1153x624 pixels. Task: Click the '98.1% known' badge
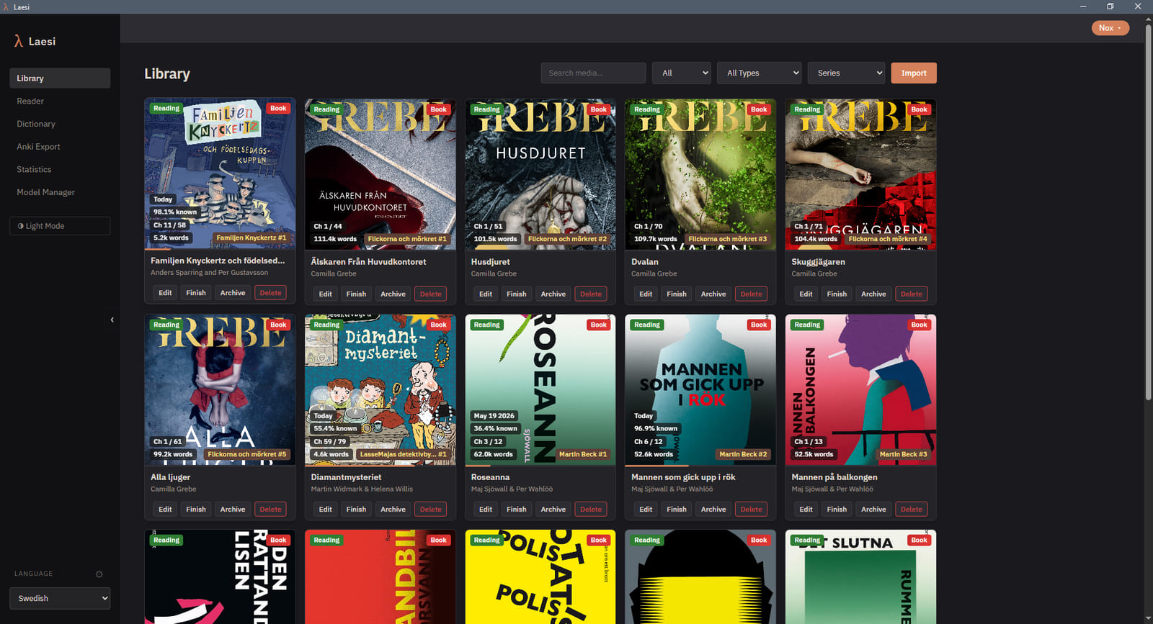tap(175, 212)
